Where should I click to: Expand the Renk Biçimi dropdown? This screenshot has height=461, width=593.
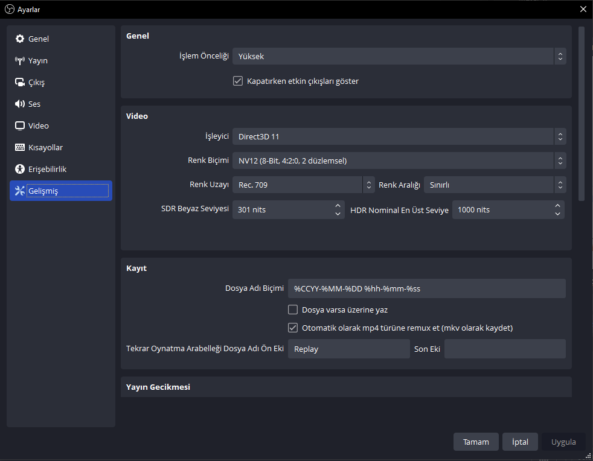click(399, 161)
